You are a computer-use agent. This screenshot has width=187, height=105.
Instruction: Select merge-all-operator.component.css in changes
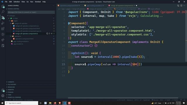pyautogui.click(x=27, y=26)
